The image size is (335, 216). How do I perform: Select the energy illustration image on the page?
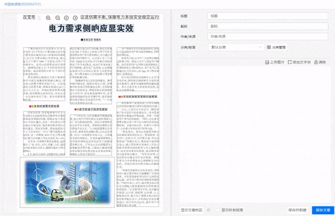pyautogui.click(x=67, y=182)
